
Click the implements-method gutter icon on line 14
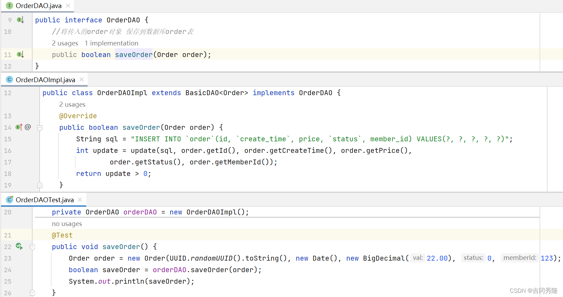point(19,127)
